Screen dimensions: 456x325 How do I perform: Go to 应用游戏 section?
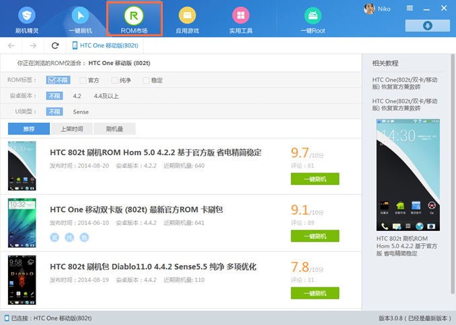click(x=187, y=20)
